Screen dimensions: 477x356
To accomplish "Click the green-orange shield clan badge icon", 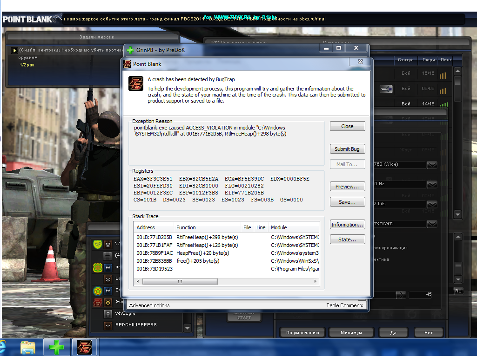I will (98, 268).
